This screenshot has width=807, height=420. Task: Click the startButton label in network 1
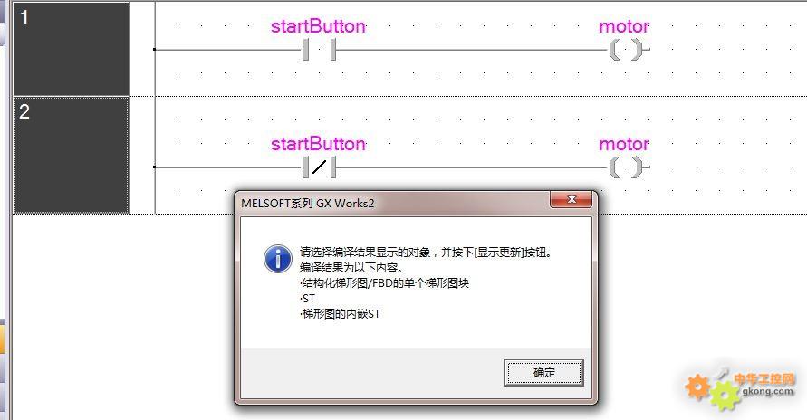point(318,26)
